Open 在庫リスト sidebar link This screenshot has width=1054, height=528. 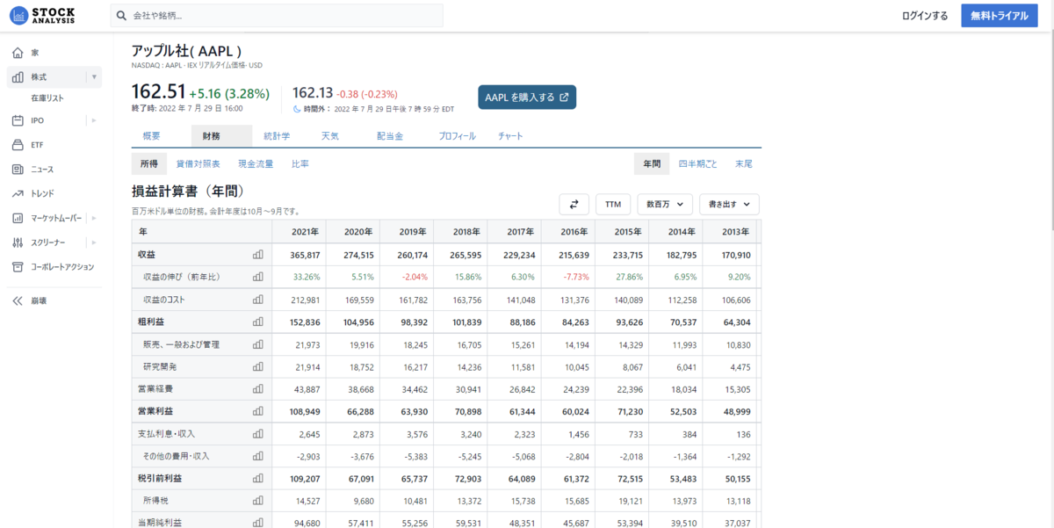click(x=47, y=98)
